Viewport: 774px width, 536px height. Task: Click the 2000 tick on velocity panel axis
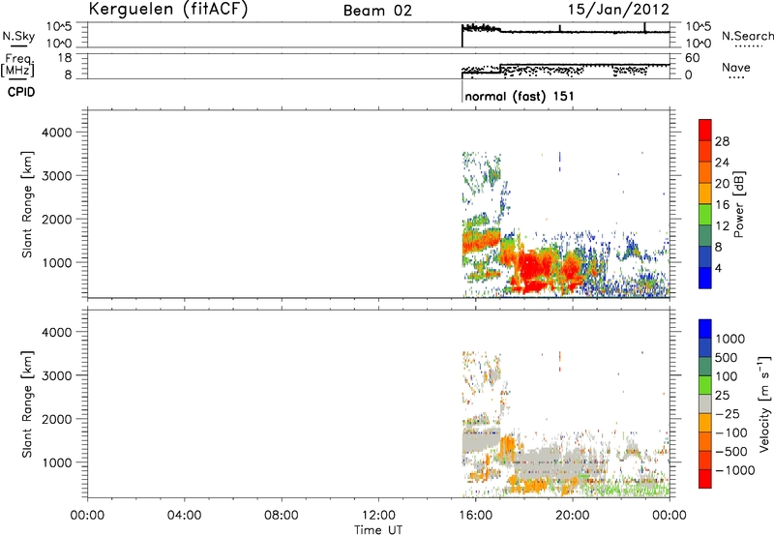coord(57,419)
